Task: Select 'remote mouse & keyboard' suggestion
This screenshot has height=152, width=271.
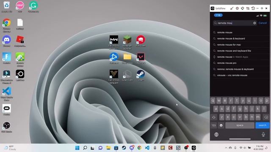Action: click(x=240, y=38)
